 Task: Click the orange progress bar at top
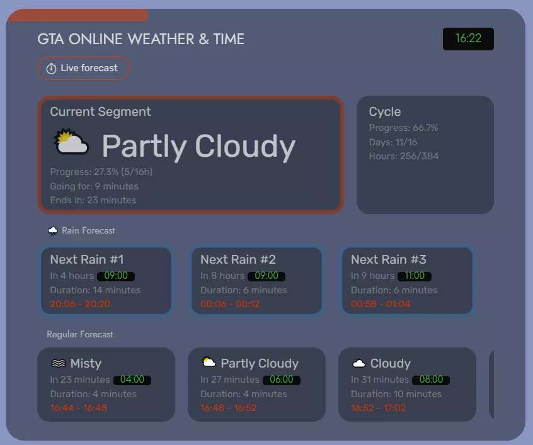click(x=78, y=15)
